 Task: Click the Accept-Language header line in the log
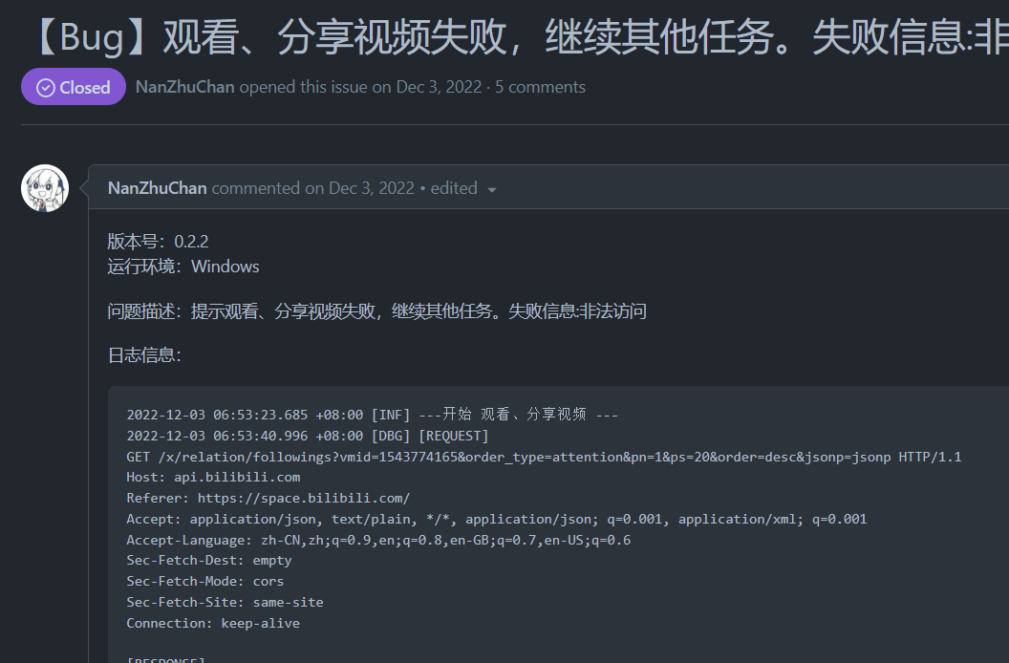377,539
